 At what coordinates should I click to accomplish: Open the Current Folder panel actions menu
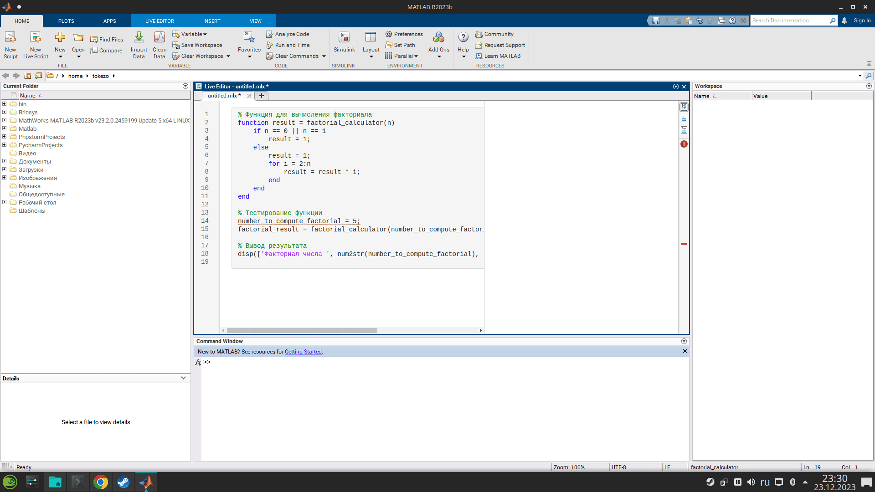pyautogui.click(x=185, y=86)
